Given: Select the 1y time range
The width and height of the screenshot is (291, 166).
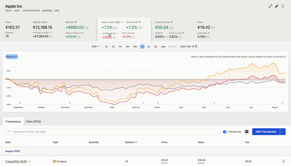Looking at the screenshot, I should (142, 46).
